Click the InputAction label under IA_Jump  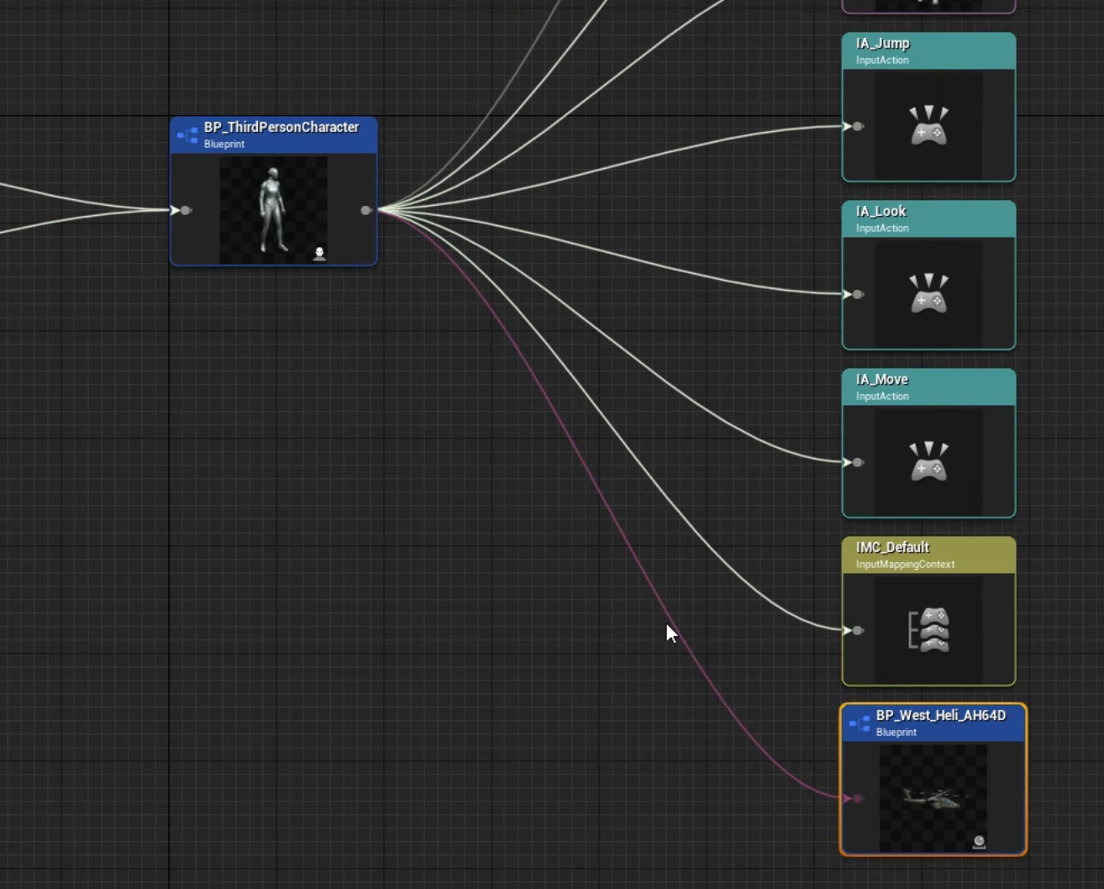click(882, 60)
